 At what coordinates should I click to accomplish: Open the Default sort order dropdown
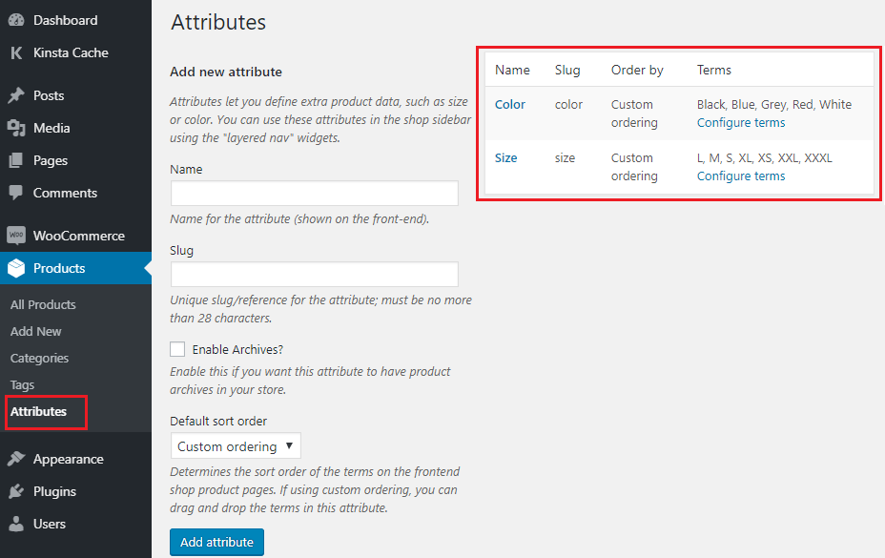(236, 446)
